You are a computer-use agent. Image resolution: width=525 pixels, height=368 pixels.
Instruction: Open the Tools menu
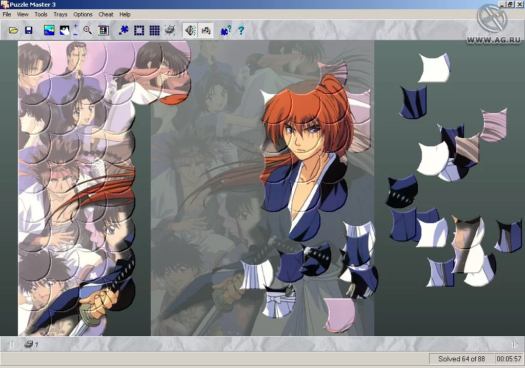tap(41, 14)
